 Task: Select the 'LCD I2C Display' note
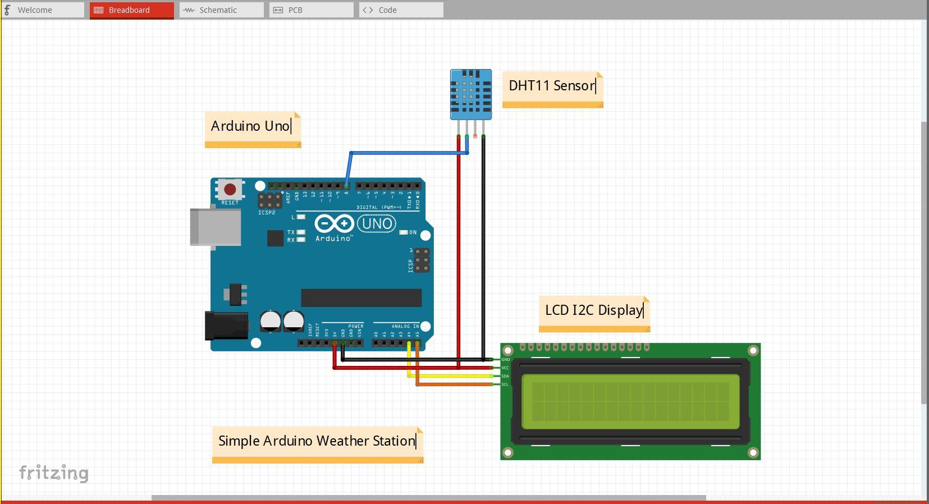pos(594,314)
